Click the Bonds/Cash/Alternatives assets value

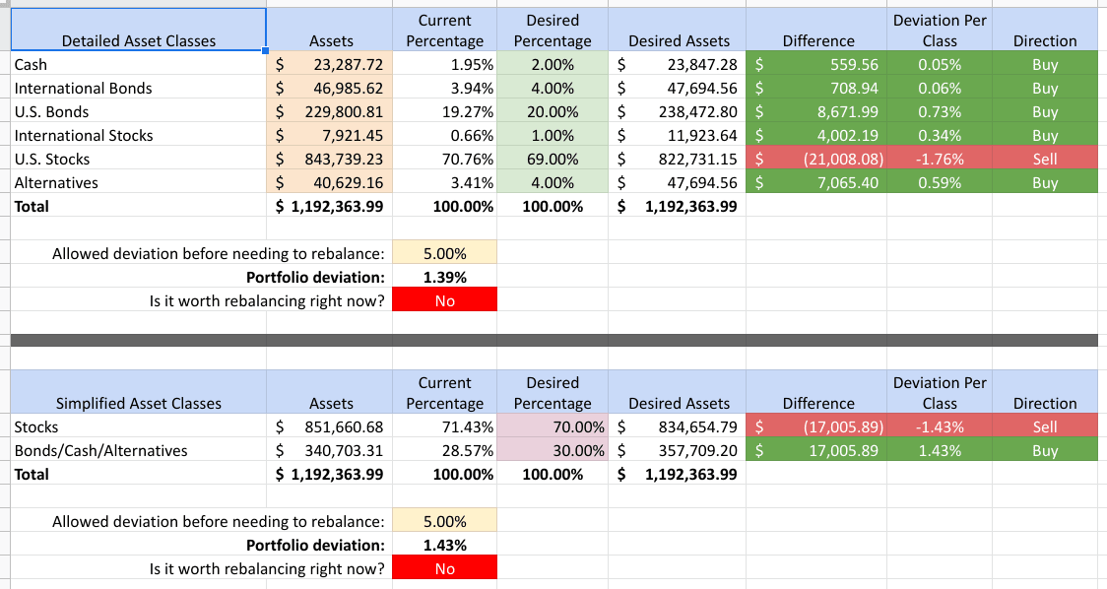pyautogui.click(x=330, y=450)
